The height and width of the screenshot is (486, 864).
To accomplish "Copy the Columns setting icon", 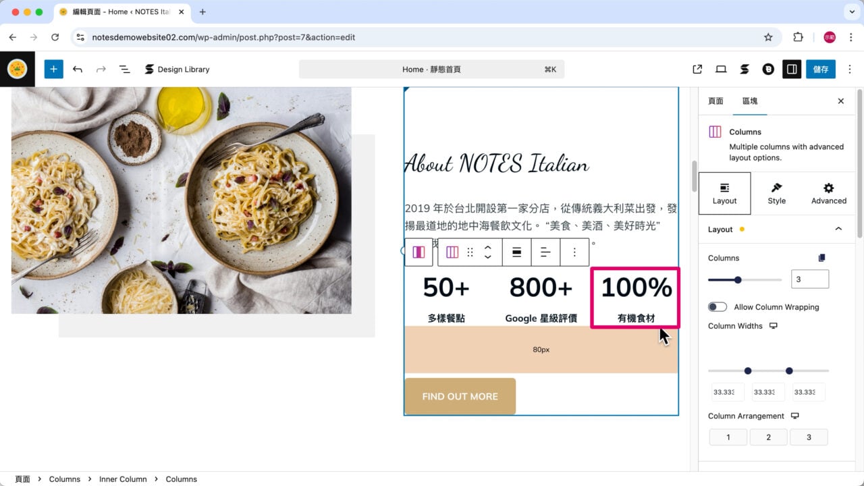I will [x=821, y=258].
